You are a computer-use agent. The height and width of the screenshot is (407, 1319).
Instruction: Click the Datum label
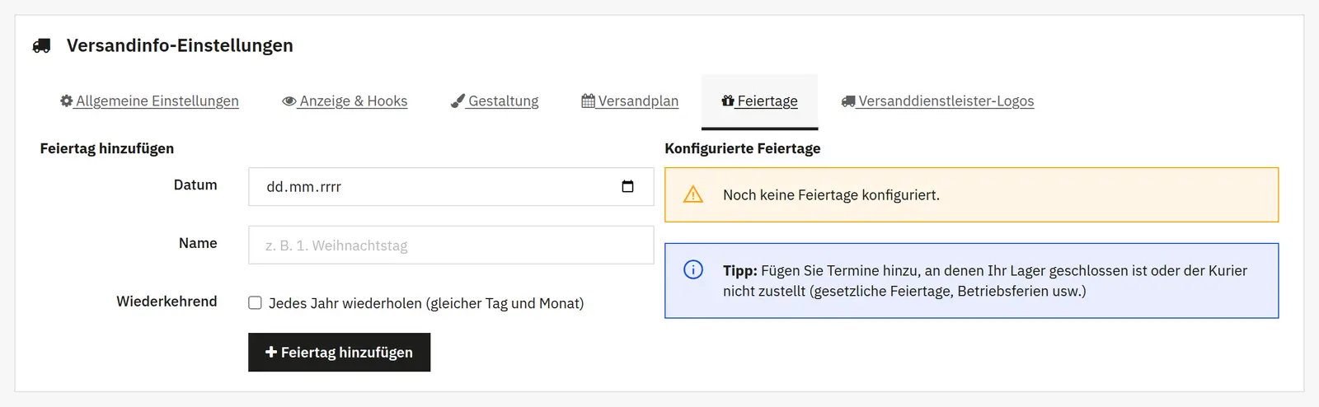click(x=195, y=185)
